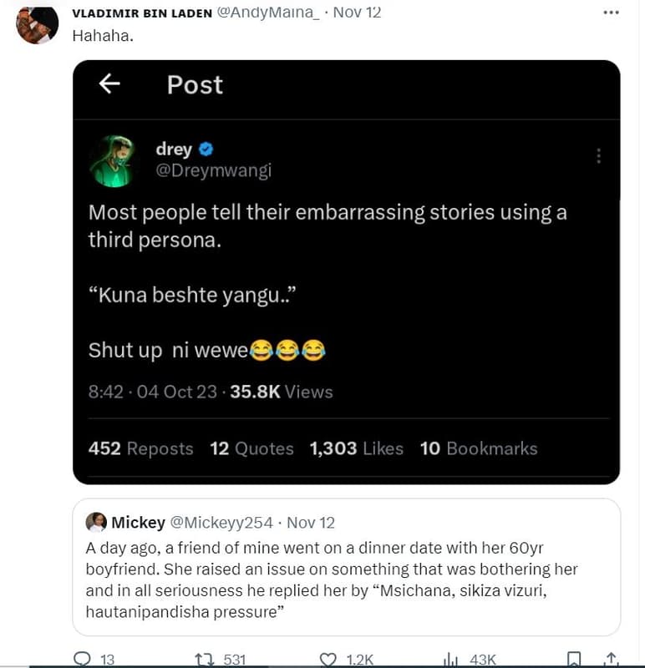Image resolution: width=645 pixels, height=668 pixels.
Task: Click the blue verified badge next to drey
Action: (x=206, y=149)
